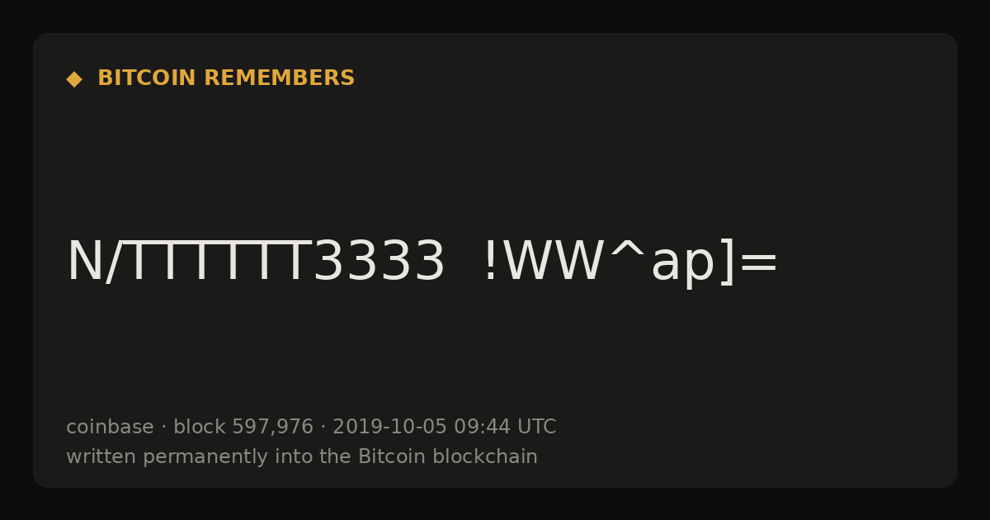Click the TTTTTT letters in the message
This screenshot has height=520, width=990.
[x=220, y=262]
